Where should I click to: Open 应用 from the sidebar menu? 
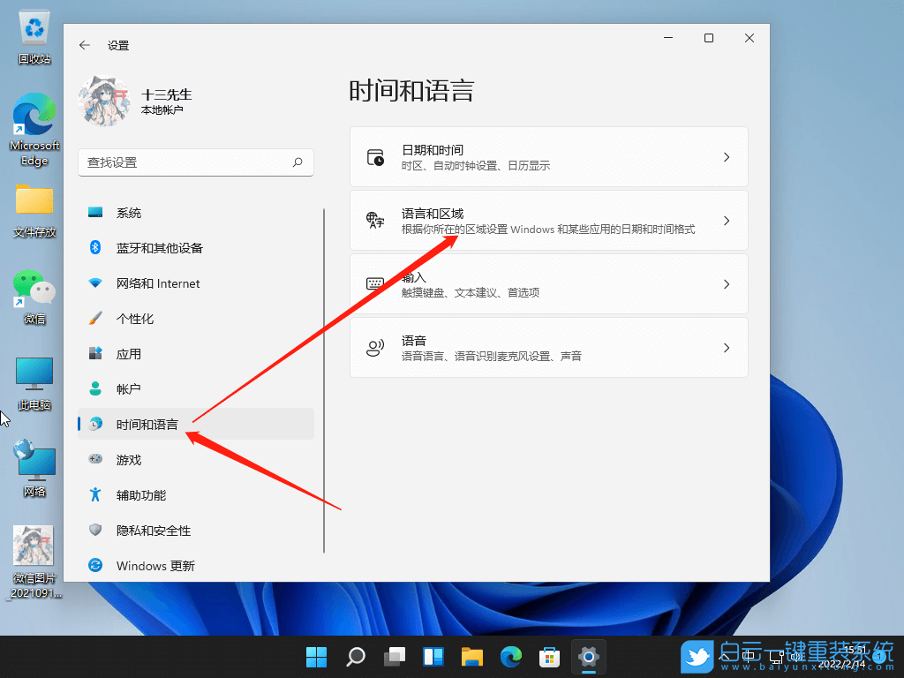pos(127,353)
